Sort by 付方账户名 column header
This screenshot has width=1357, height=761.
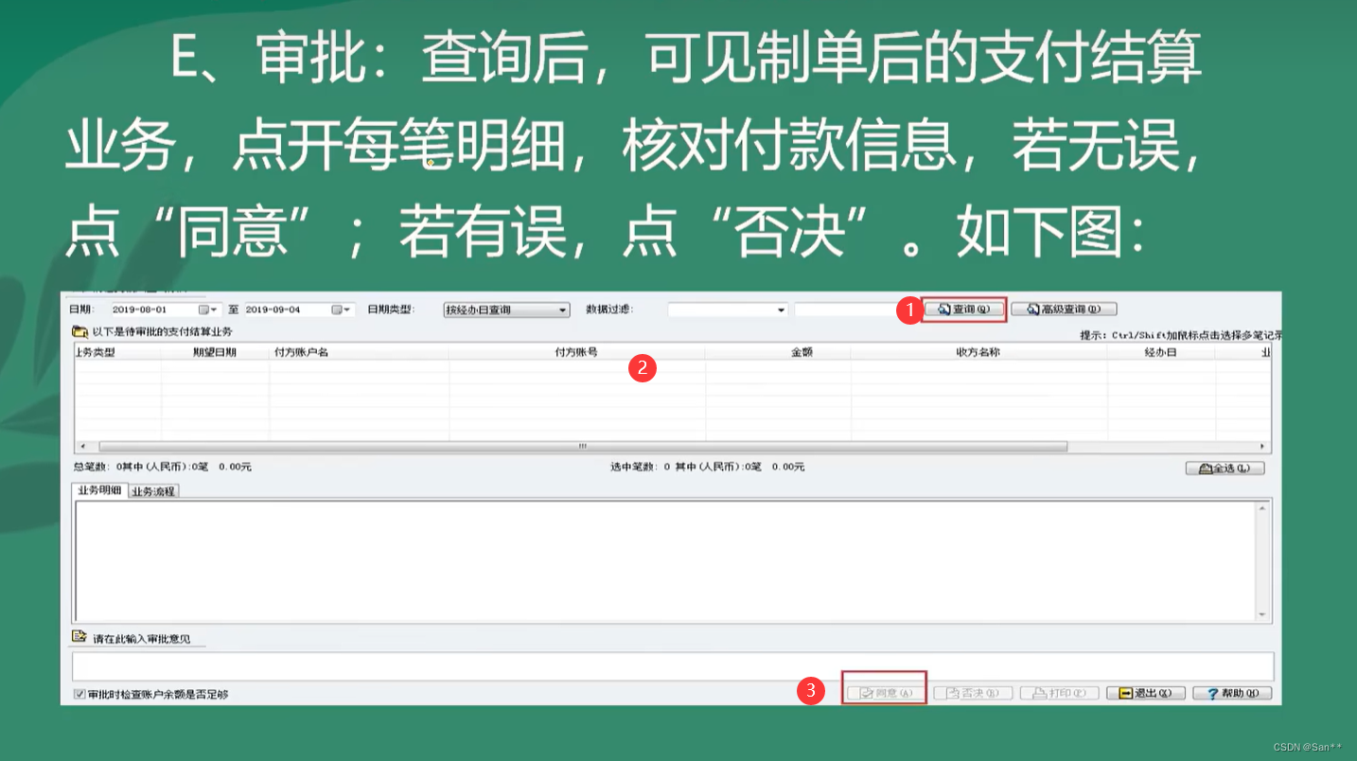pyautogui.click(x=359, y=352)
